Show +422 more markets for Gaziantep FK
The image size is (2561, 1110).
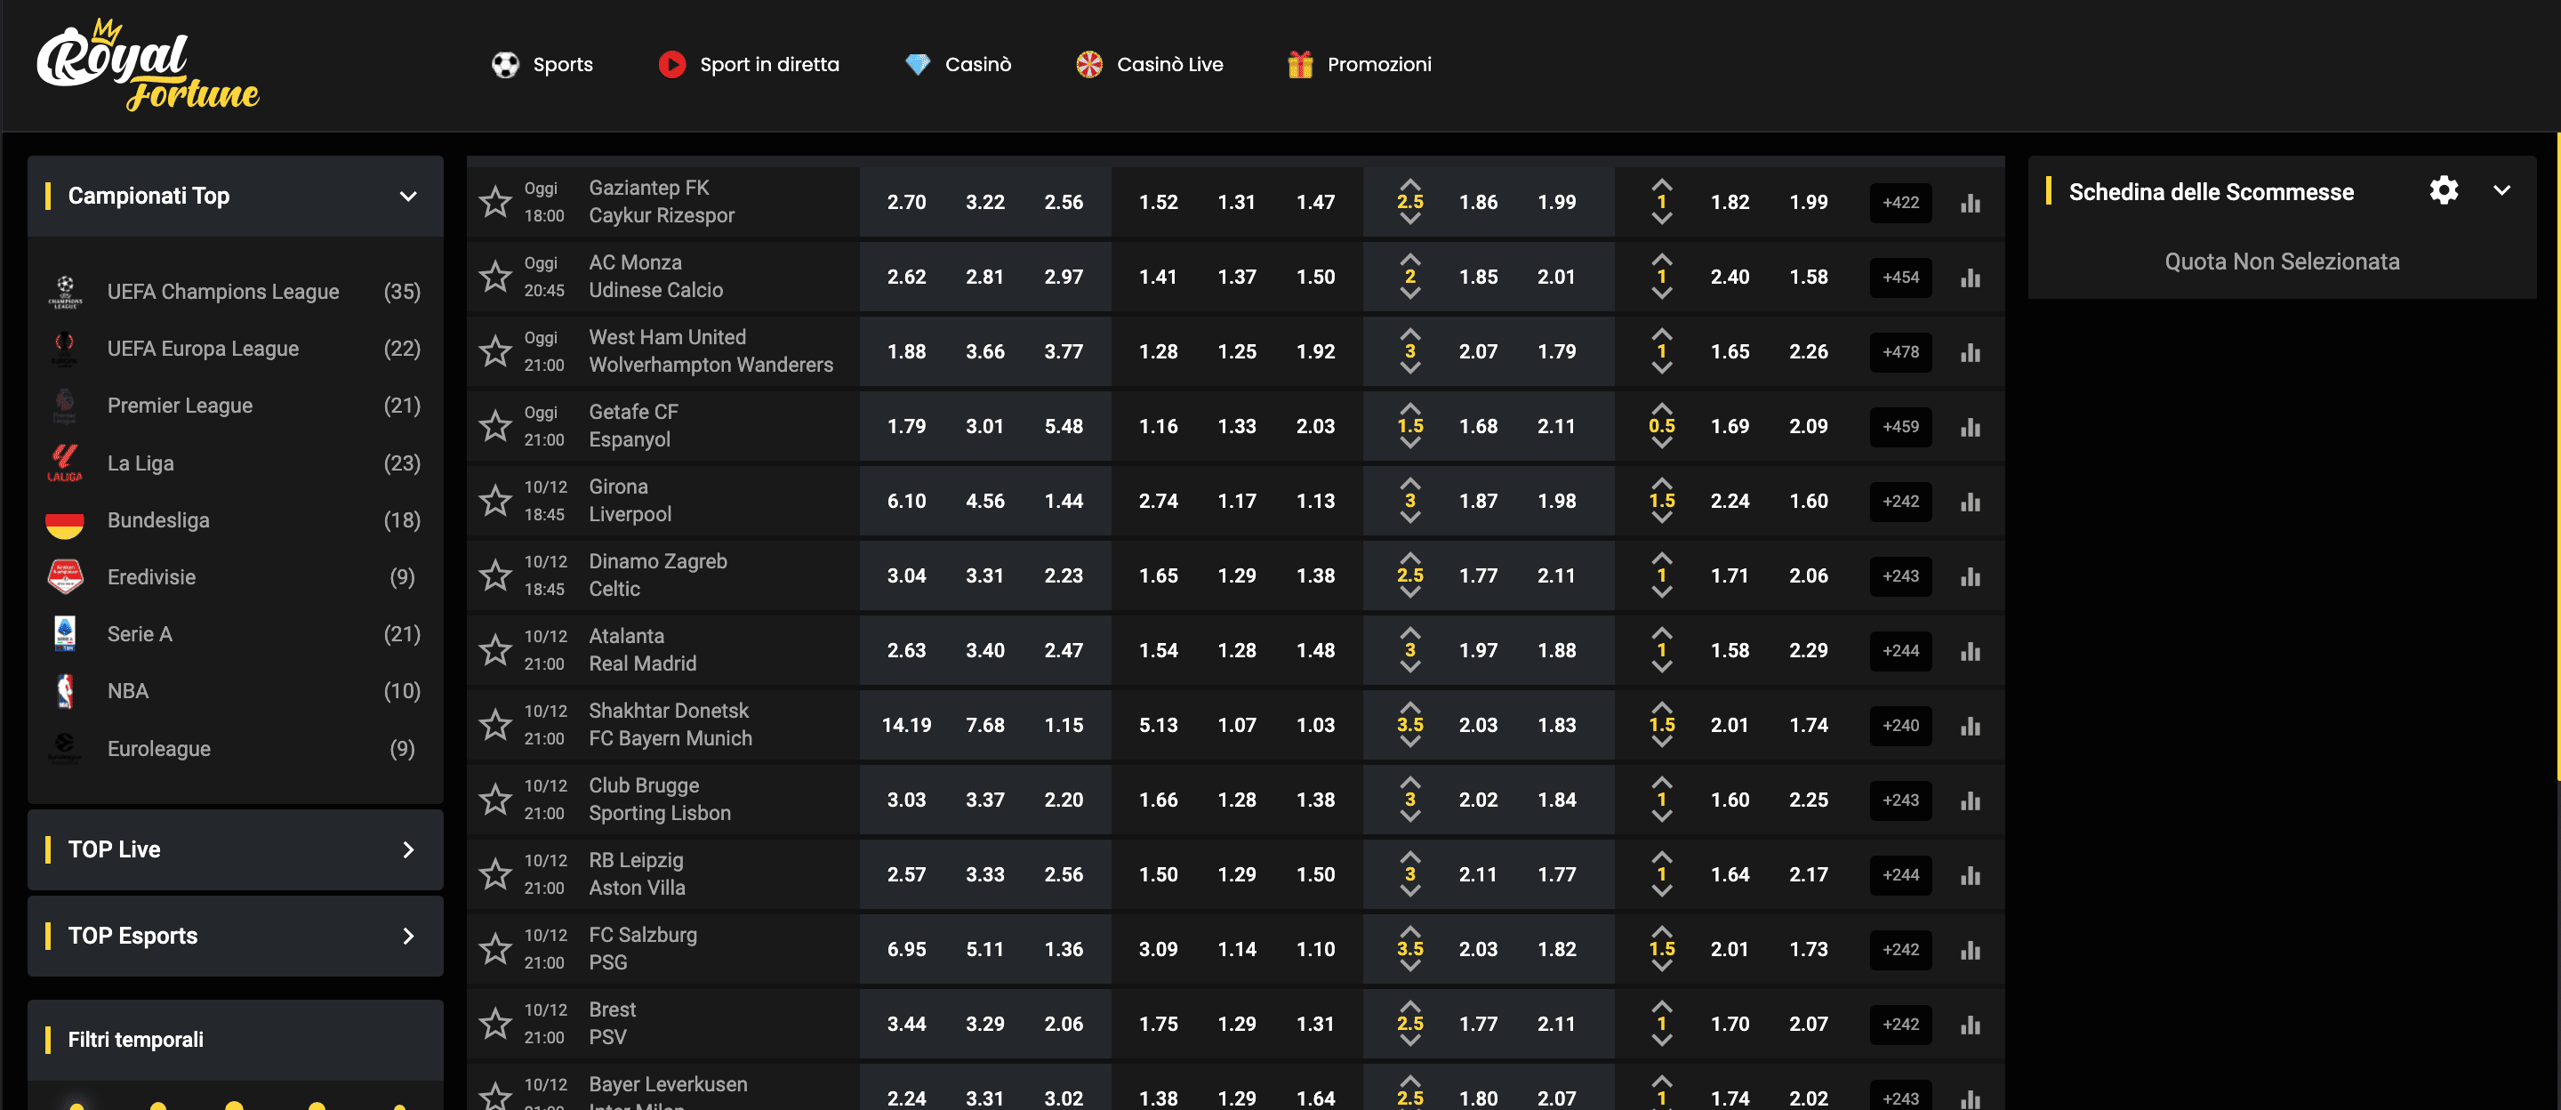tap(1900, 203)
